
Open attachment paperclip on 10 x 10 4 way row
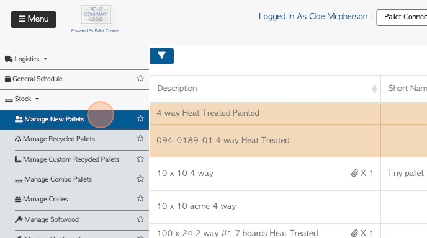(354, 173)
